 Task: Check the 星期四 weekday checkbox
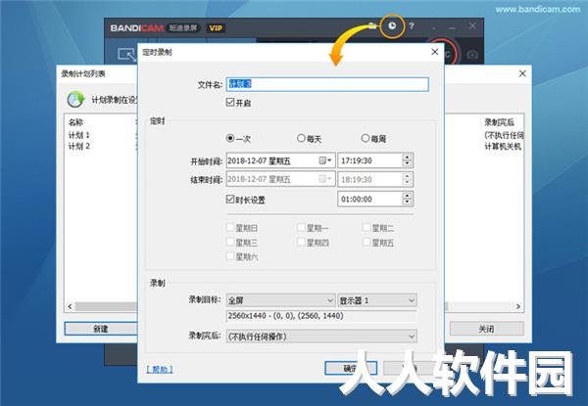pos(301,242)
